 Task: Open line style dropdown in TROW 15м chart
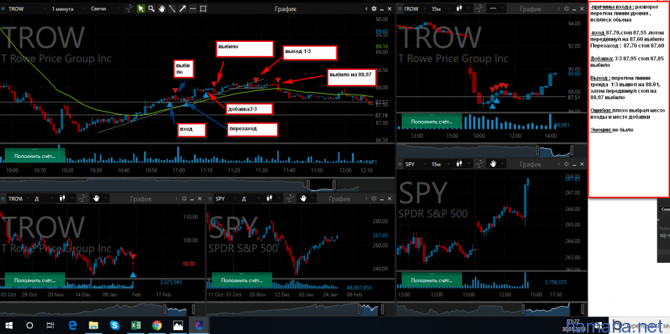point(496,8)
